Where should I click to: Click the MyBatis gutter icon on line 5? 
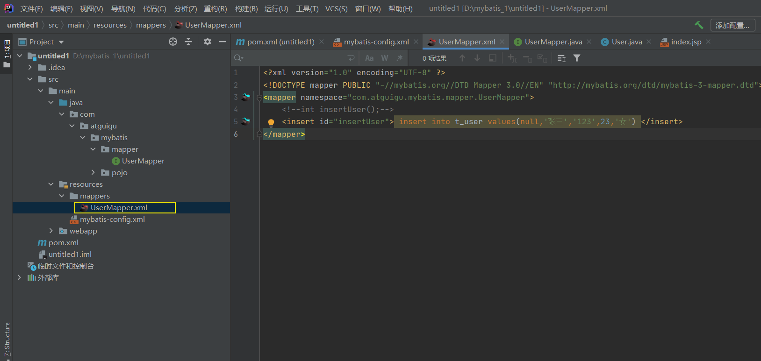(246, 121)
